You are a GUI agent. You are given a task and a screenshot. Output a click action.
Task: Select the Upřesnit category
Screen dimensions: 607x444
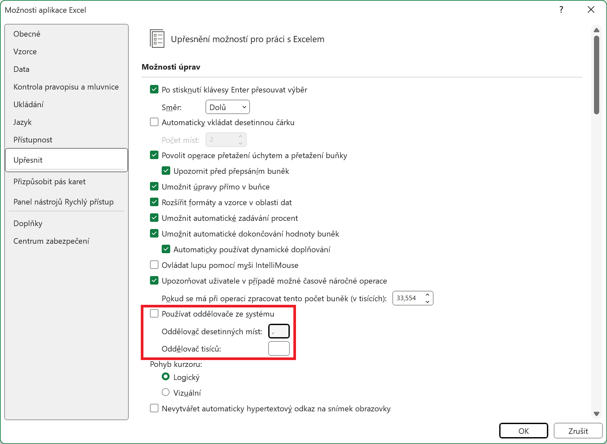(x=67, y=160)
